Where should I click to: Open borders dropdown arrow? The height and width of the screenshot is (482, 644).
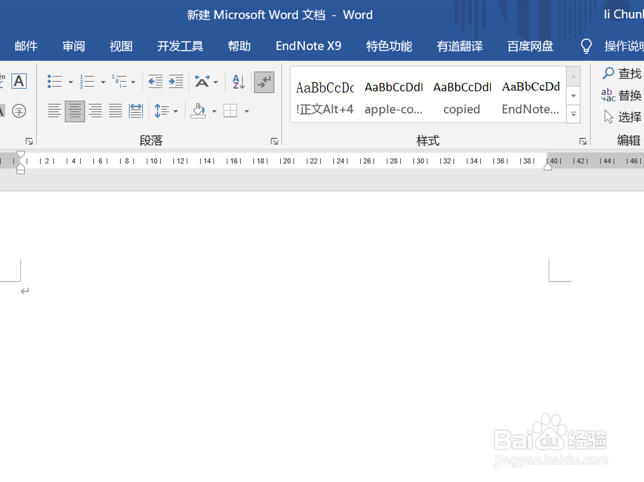coord(247,111)
